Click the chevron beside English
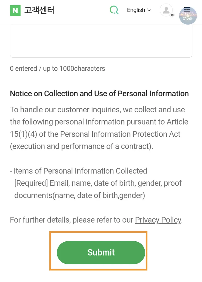202x282 pixels. pyautogui.click(x=149, y=10)
